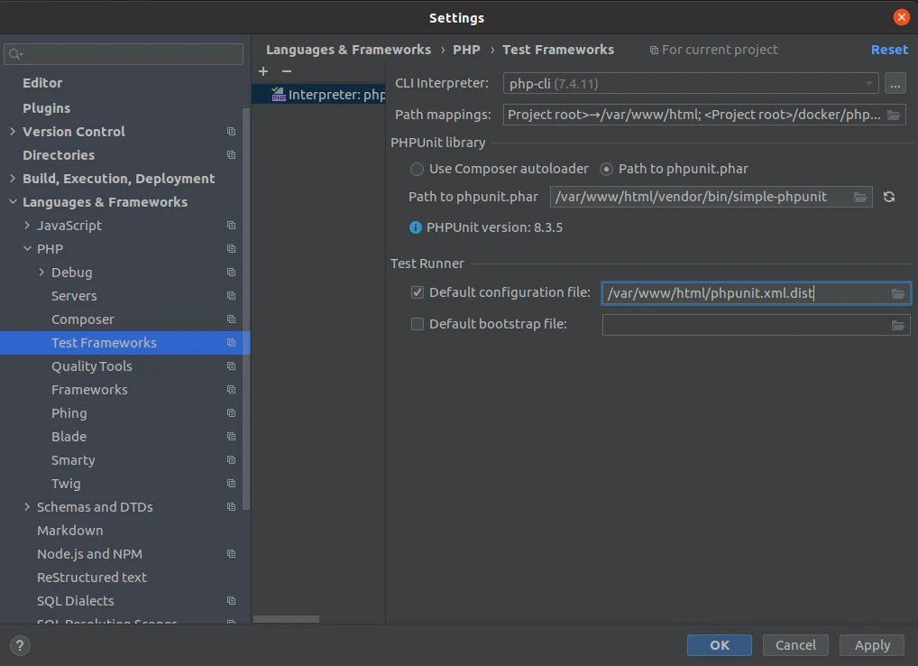Browse for default bootstrap file
Screen dimensions: 918x666
(897, 325)
